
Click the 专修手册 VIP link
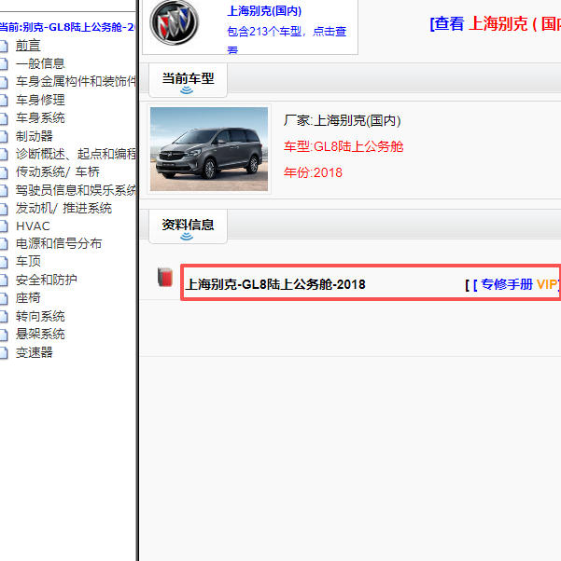pyautogui.click(x=513, y=285)
